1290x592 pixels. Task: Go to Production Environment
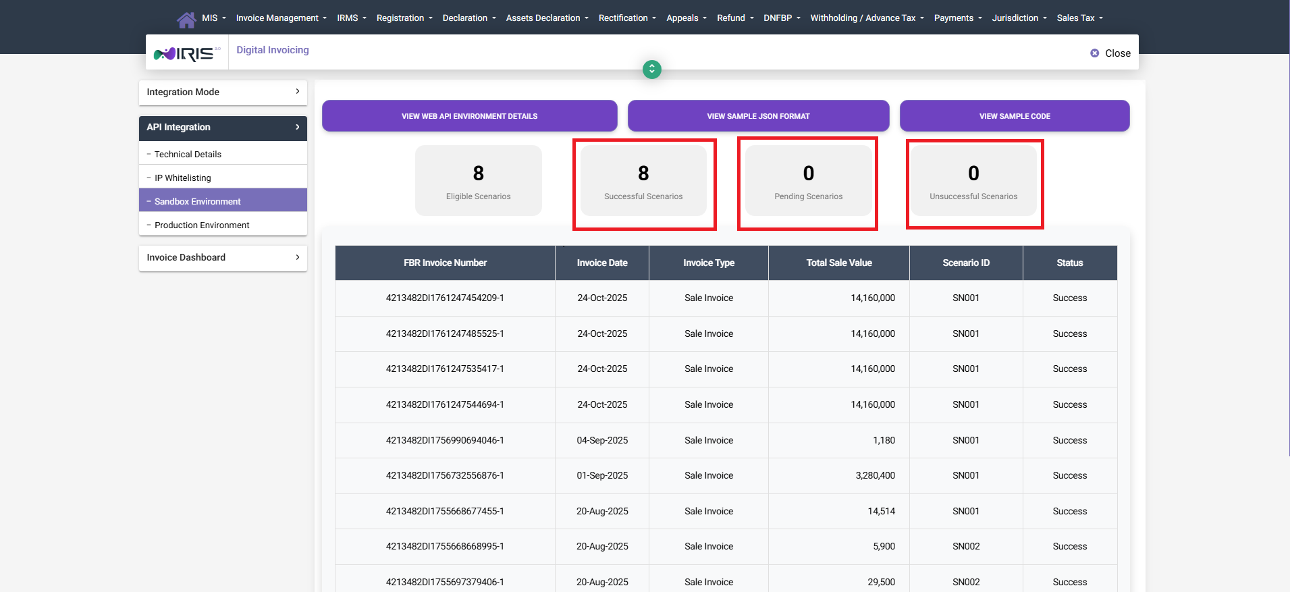[202, 225]
